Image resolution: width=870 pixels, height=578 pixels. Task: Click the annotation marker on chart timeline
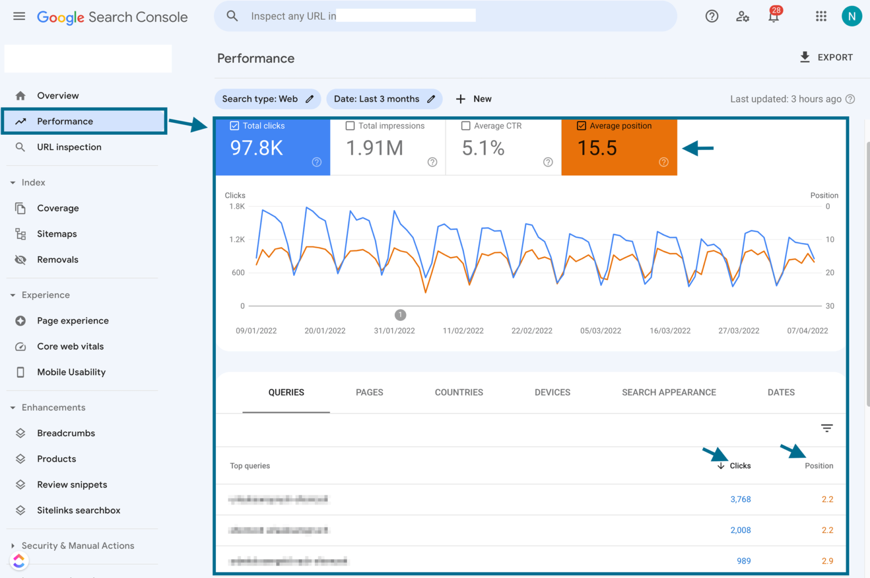coord(400,315)
